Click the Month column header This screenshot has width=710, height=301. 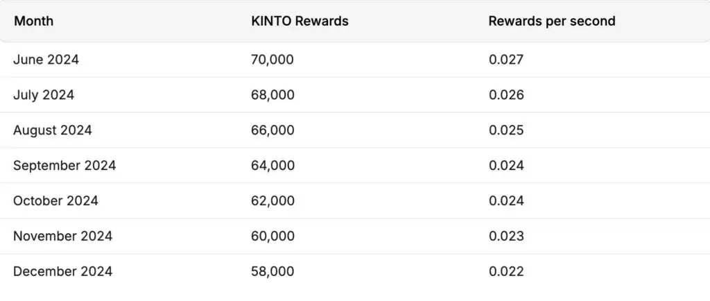coord(33,21)
